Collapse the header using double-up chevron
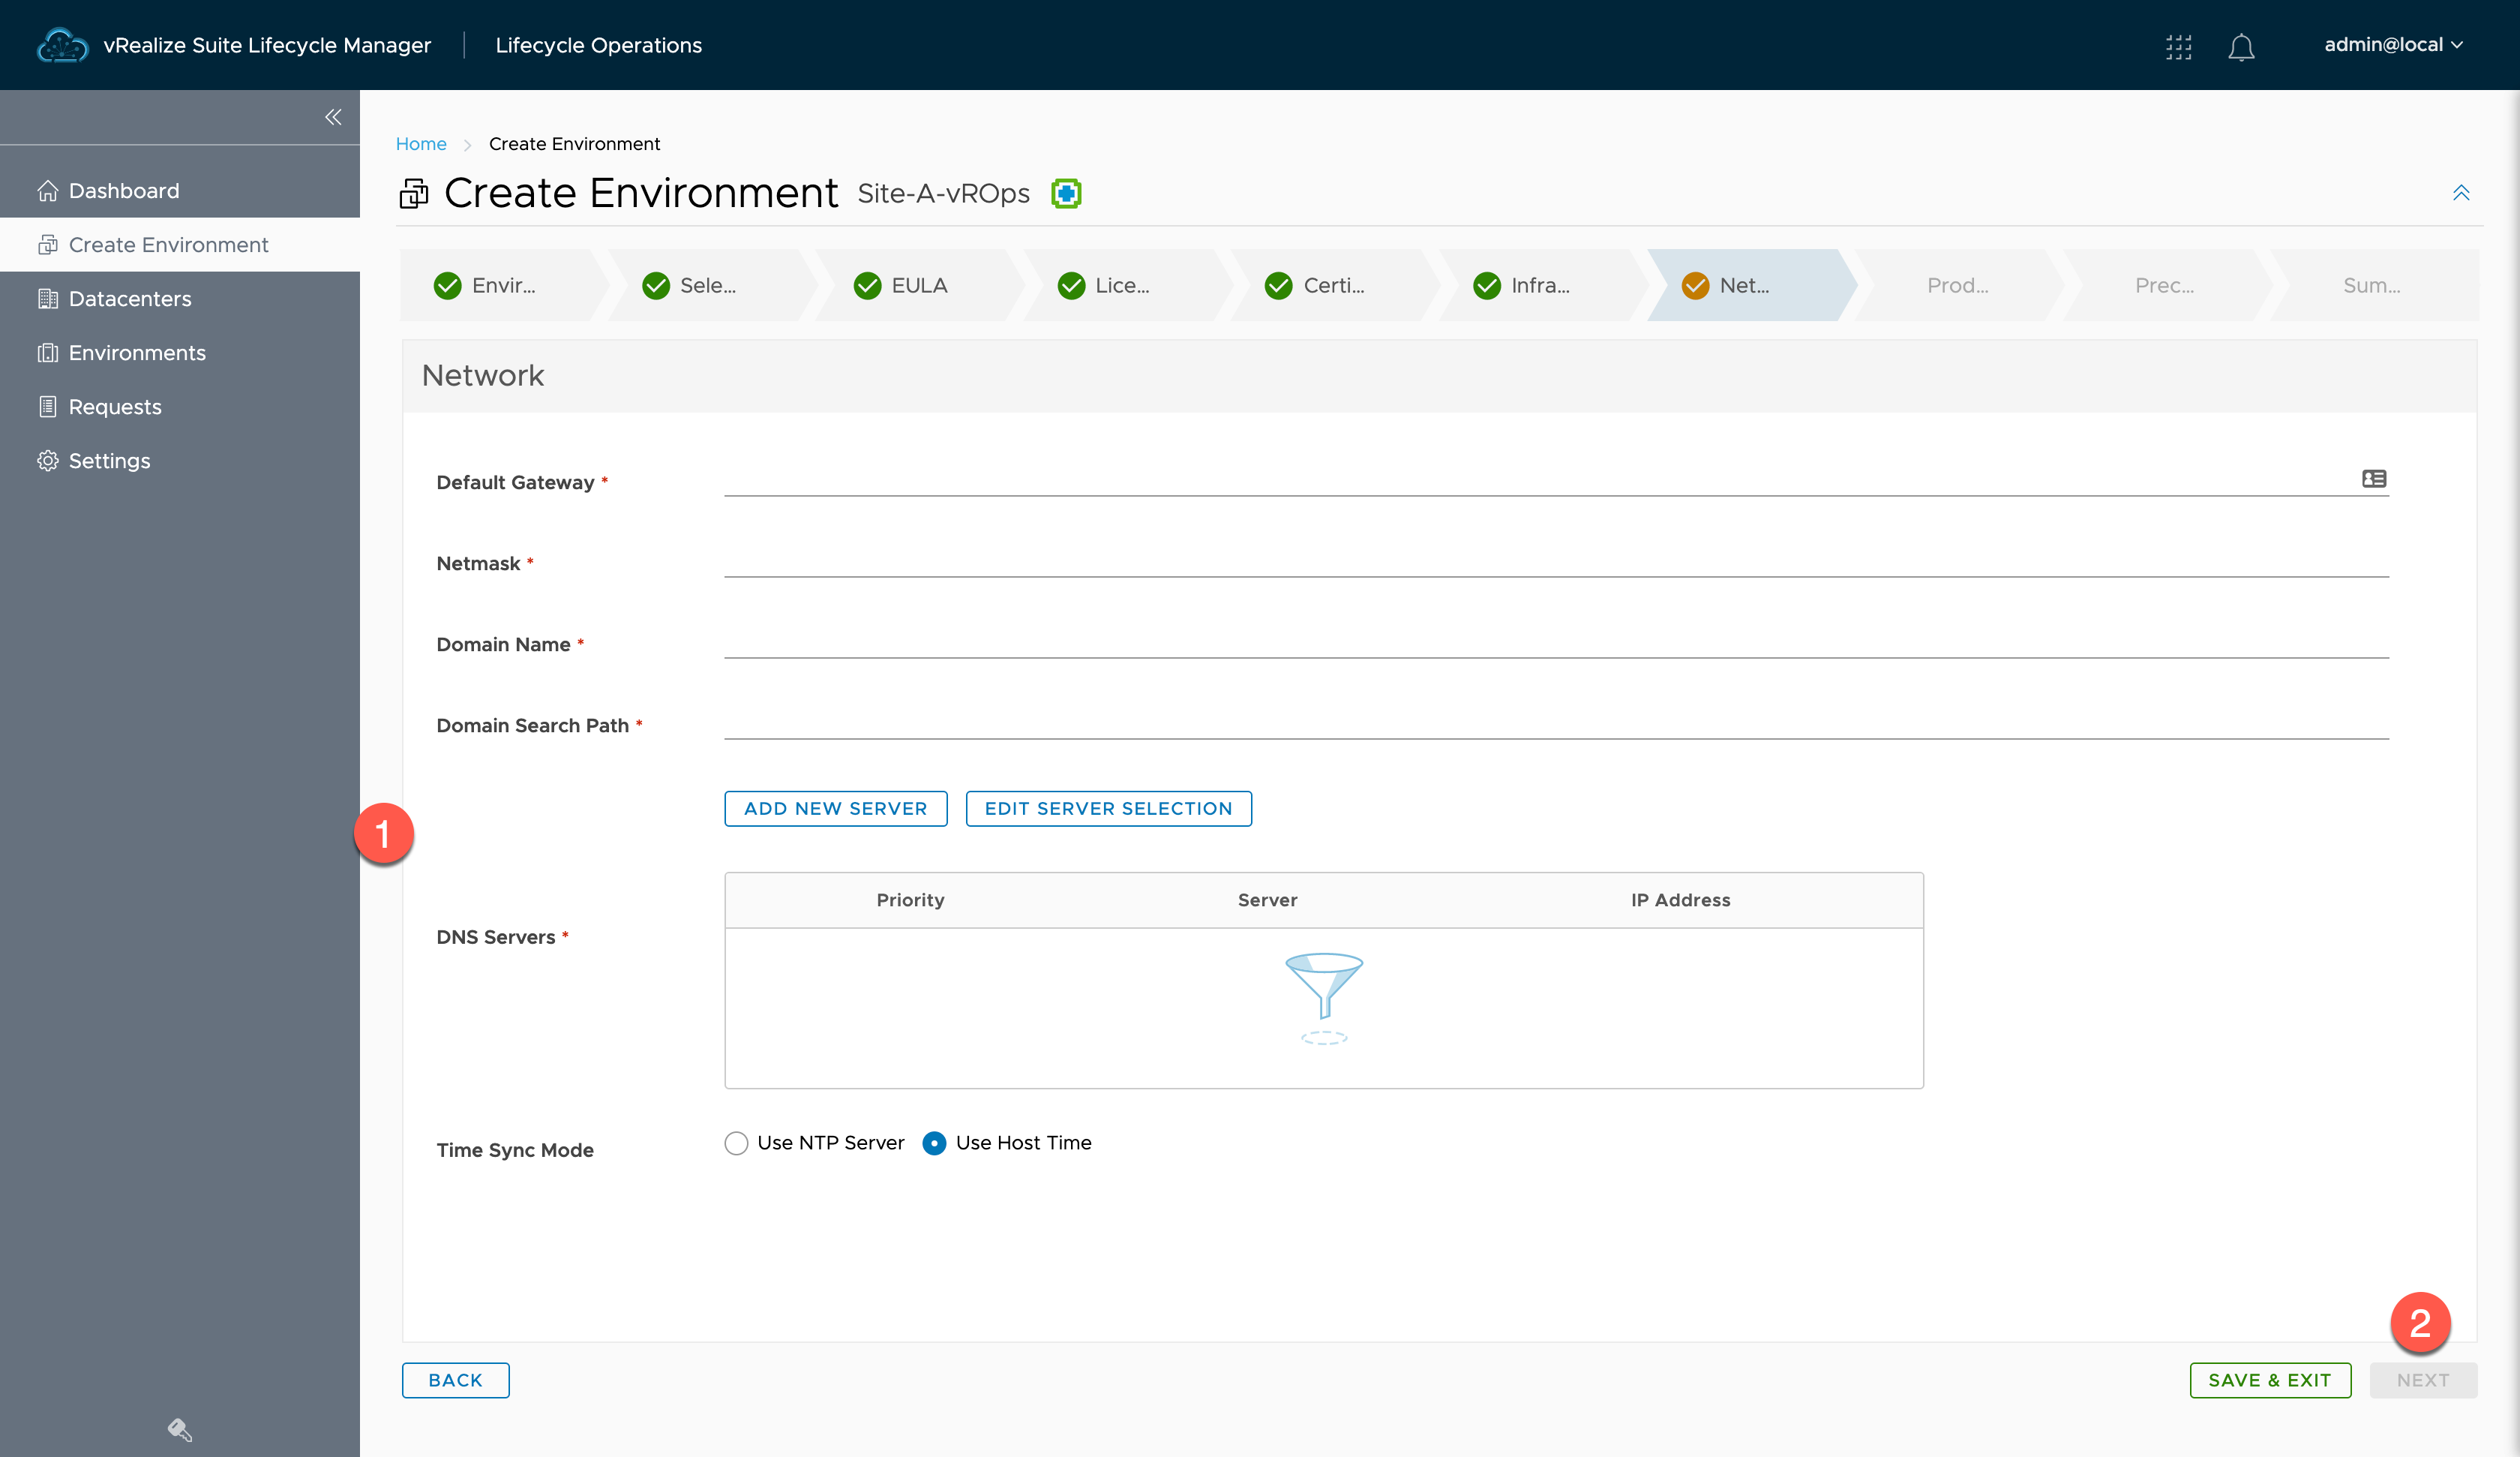 click(2461, 192)
